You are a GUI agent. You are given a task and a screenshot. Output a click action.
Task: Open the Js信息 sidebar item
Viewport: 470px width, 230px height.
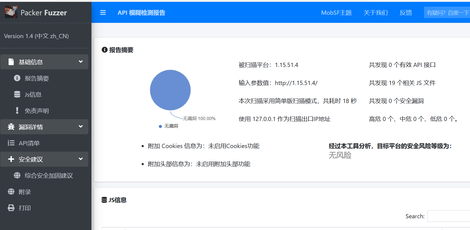45,94
